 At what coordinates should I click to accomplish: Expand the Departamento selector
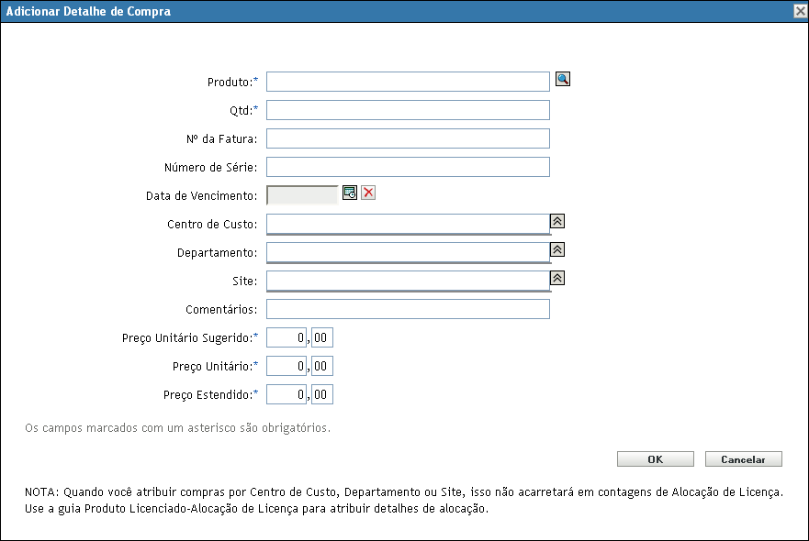pos(557,249)
